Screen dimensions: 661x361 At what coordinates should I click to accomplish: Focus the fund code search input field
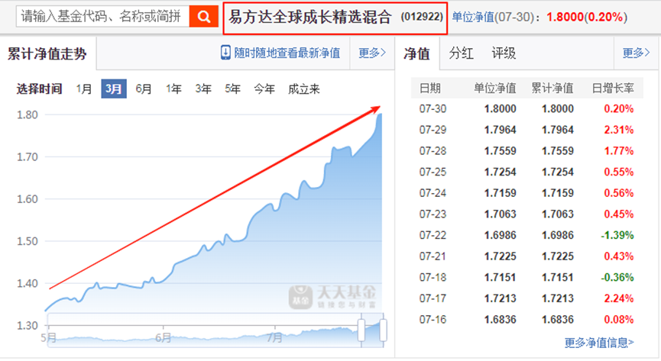click(103, 17)
